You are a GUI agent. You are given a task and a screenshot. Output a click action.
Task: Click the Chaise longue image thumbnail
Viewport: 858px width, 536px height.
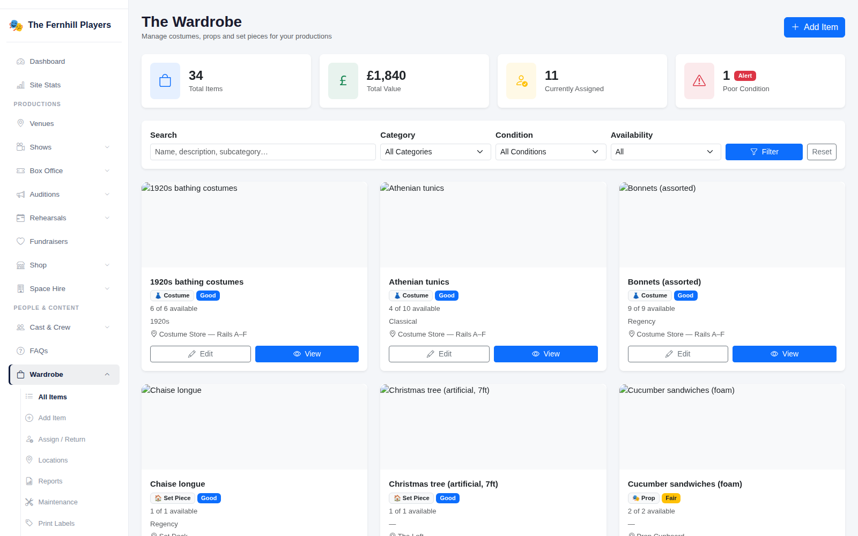(x=254, y=427)
